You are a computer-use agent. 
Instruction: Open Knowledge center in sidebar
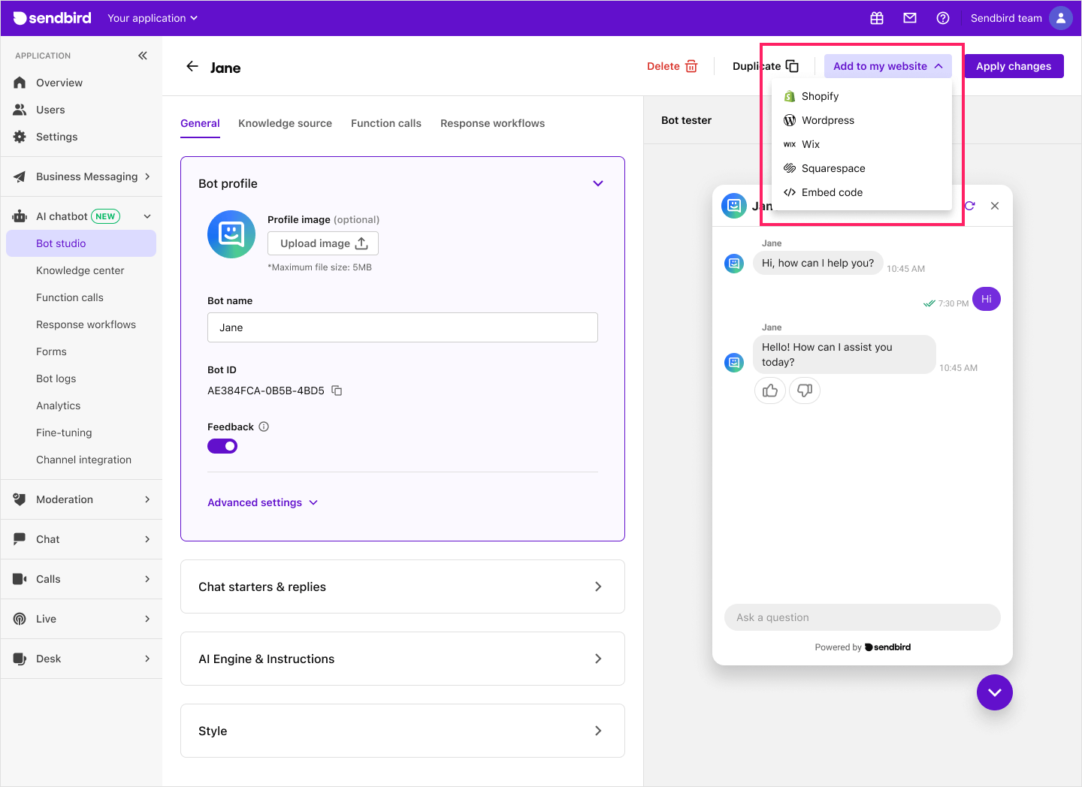[81, 270]
